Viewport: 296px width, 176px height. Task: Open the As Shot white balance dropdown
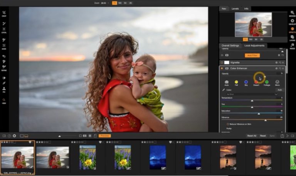pos(252,94)
